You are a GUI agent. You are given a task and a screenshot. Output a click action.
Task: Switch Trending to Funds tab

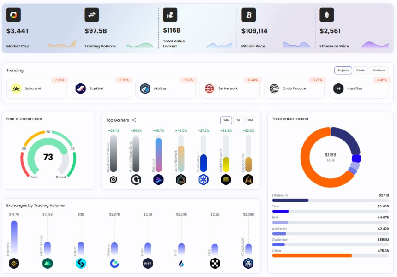[361, 71]
